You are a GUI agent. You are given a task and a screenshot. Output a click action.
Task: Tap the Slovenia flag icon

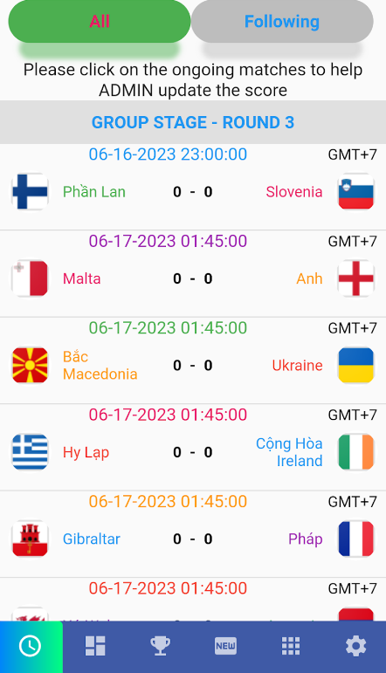click(355, 191)
